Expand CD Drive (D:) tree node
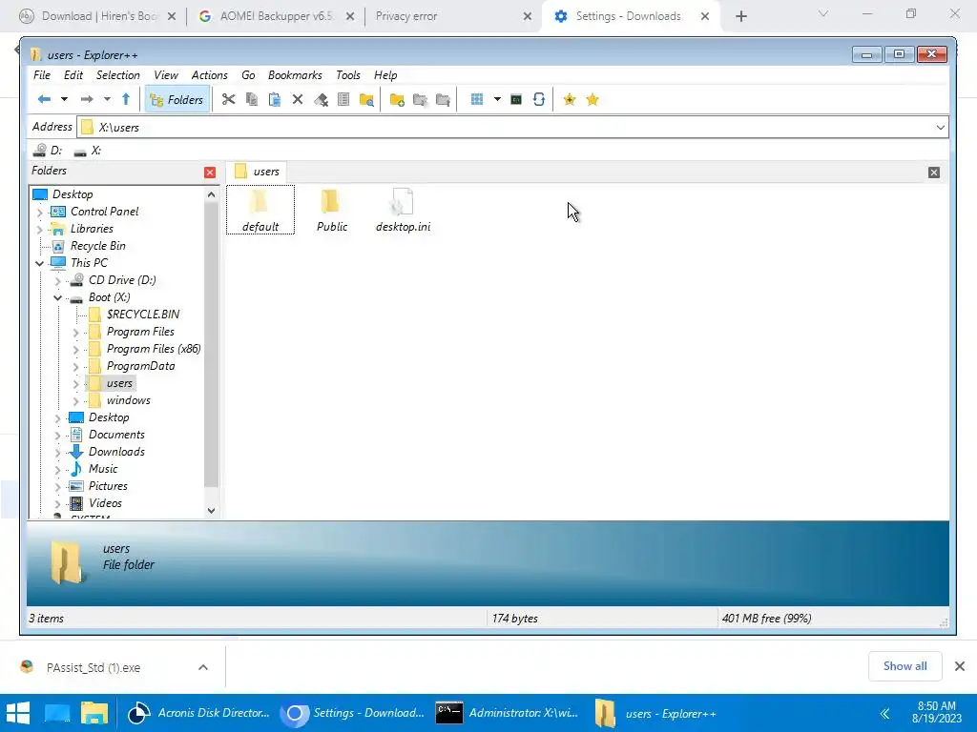The height and width of the screenshot is (732, 977). click(x=58, y=281)
